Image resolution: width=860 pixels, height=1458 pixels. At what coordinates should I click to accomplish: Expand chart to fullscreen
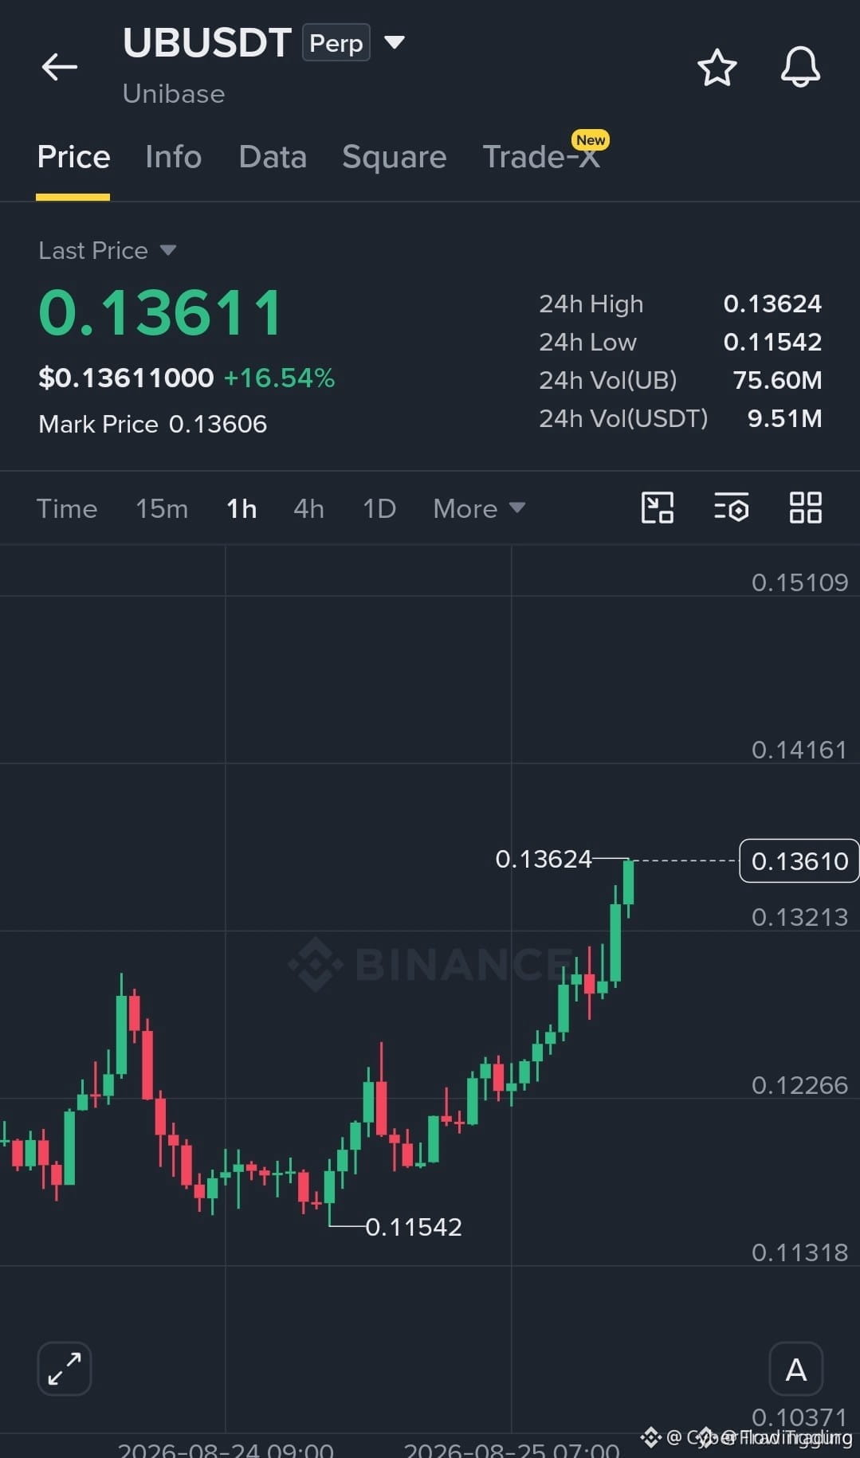pyautogui.click(x=65, y=1369)
